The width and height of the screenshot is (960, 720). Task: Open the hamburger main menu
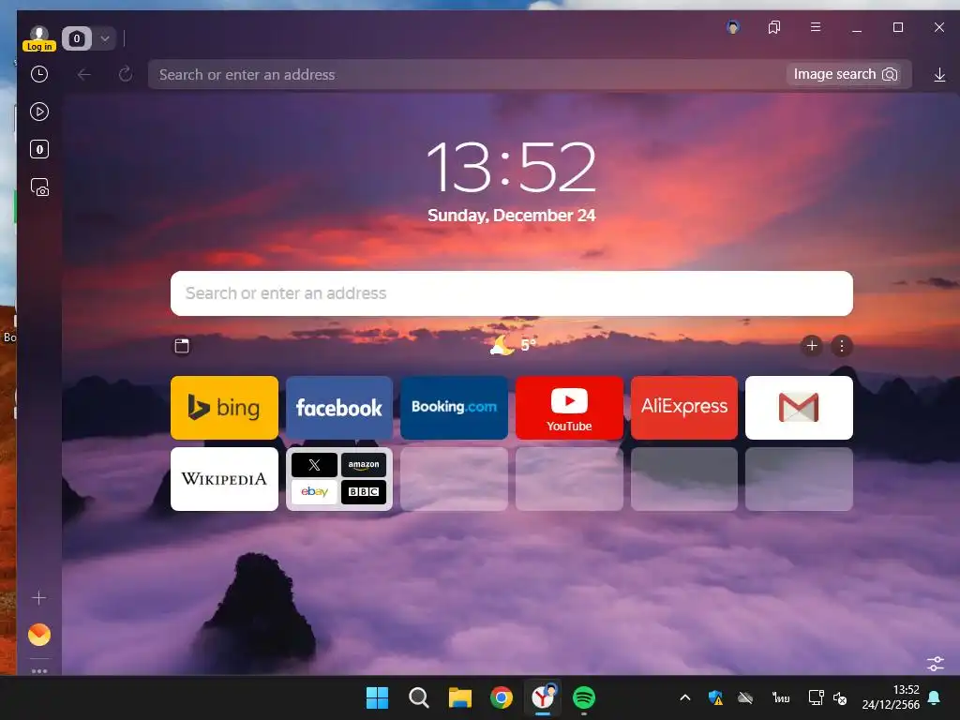[x=816, y=27]
